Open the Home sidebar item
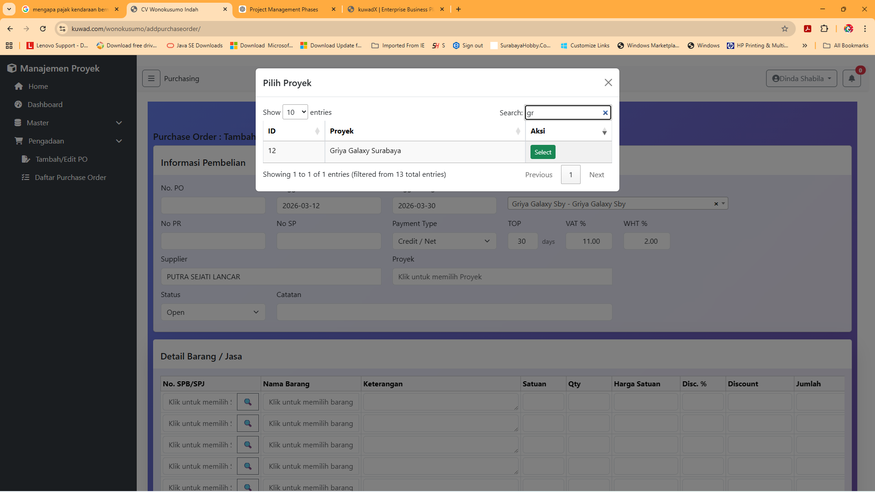 (x=38, y=87)
